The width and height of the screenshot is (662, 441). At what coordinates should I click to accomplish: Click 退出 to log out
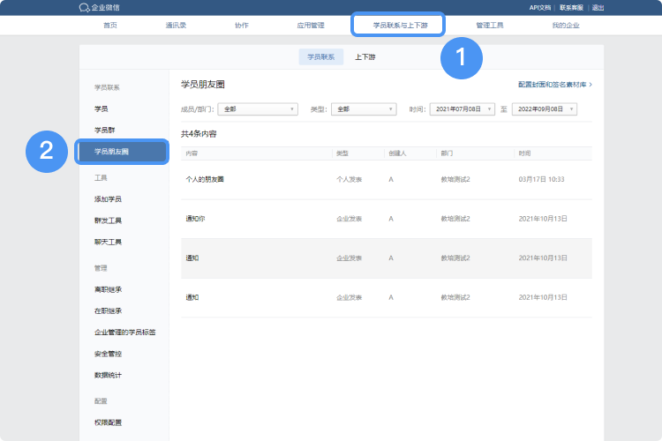(598, 8)
